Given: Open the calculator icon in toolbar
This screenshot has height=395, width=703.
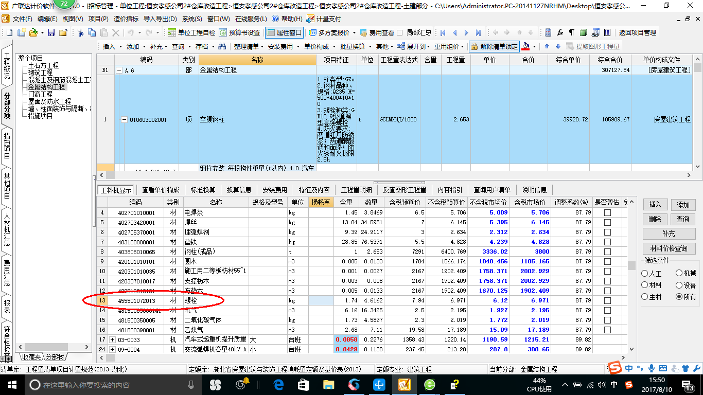Looking at the screenshot, I should pyautogui.click(x=548, y=32).
